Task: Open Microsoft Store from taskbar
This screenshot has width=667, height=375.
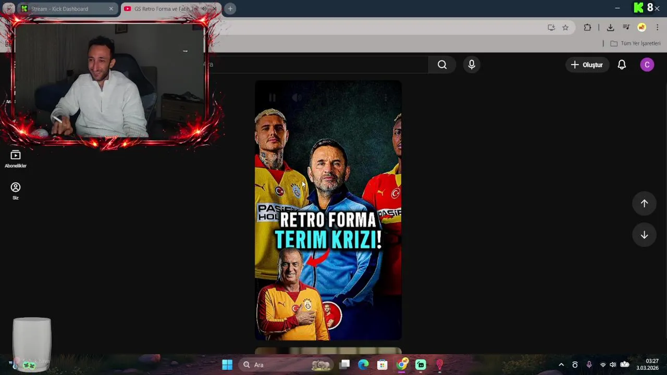Action: (x=382, y=365)
